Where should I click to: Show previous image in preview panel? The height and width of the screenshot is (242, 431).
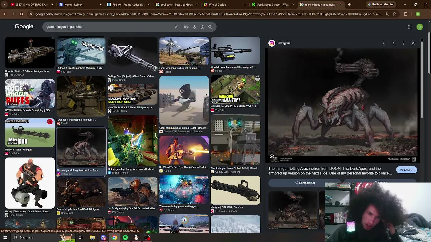point(384,43)
